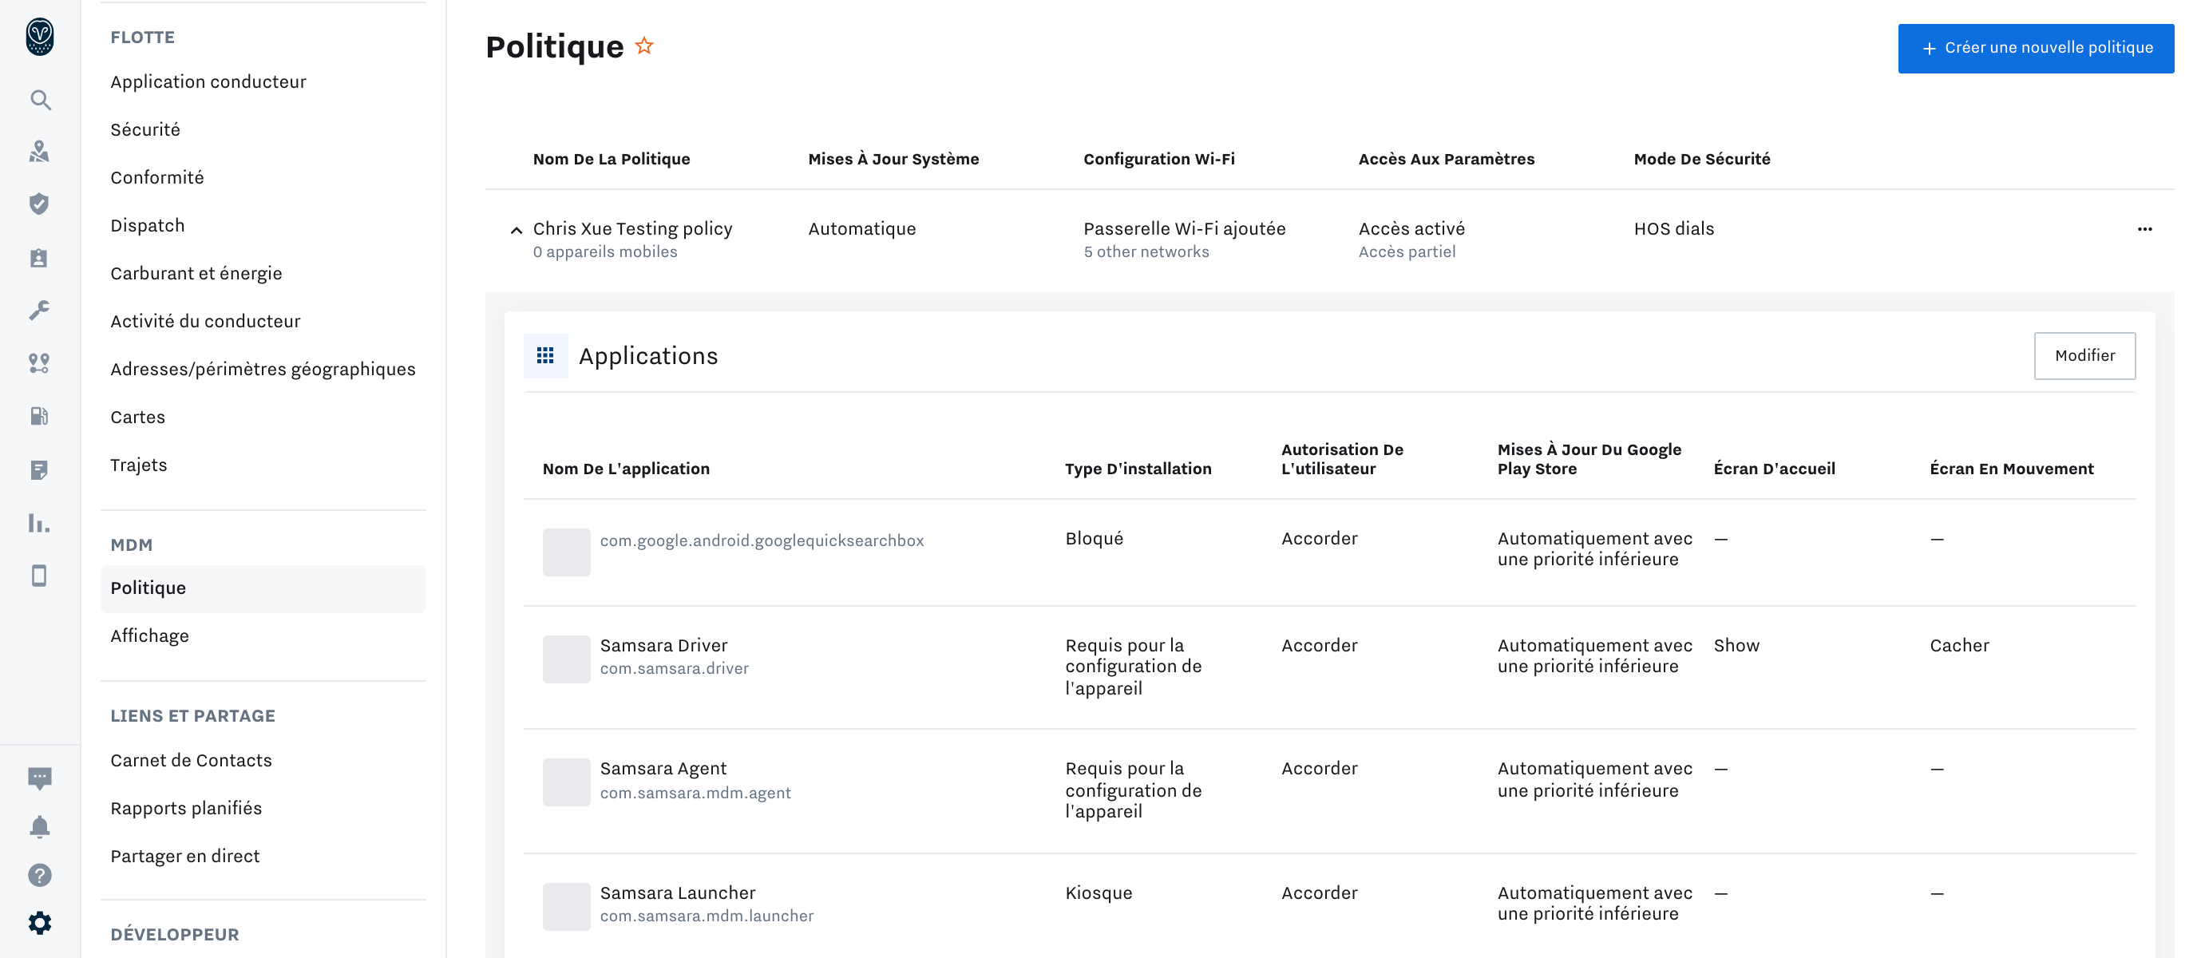
Task: Click the Samsara owl logo
Action: tap(39, 37)
